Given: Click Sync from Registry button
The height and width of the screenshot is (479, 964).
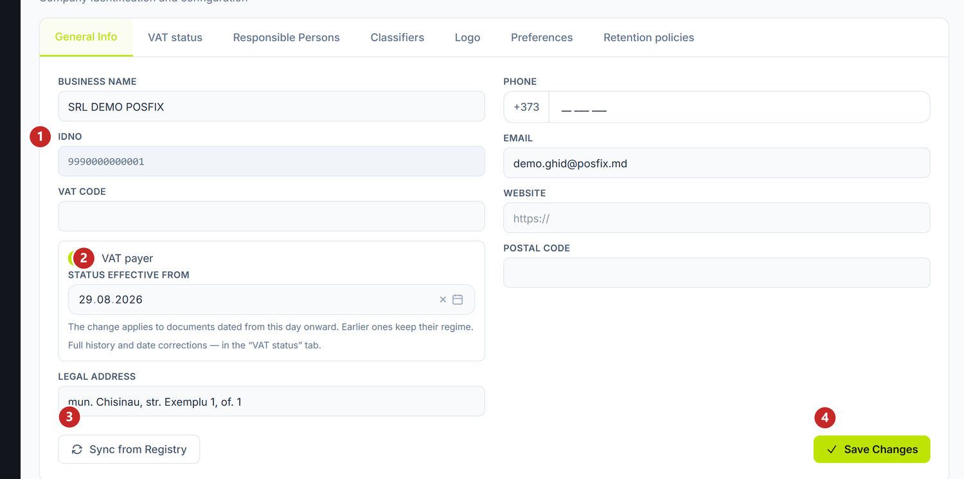Looking at the screenshot, I should (x=129, y=449).
